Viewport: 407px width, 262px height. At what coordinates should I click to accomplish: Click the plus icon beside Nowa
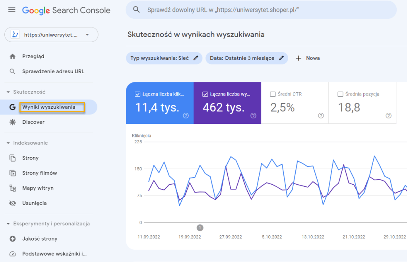point(298,58)
